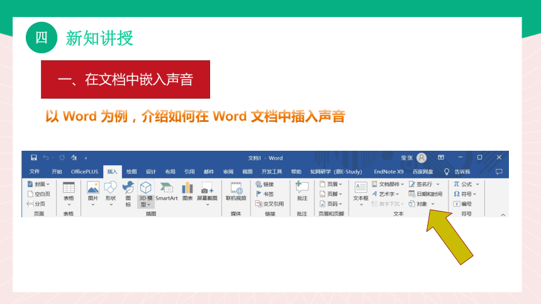
Task: Open the quick access toolbar customize arrow
Action: point(86,158)
